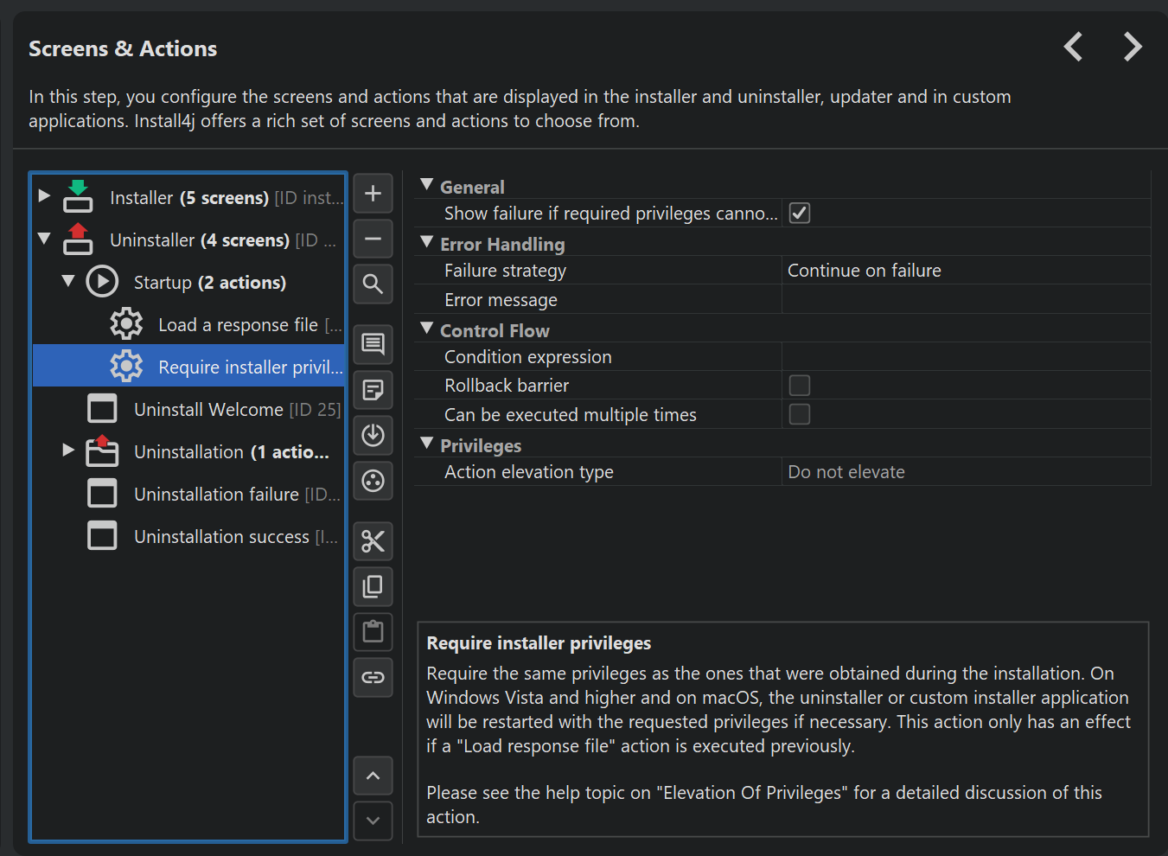Screen dimensions: 1168x856
Task: Click the clipboard paste icon
Action: [x=373, y=632]
